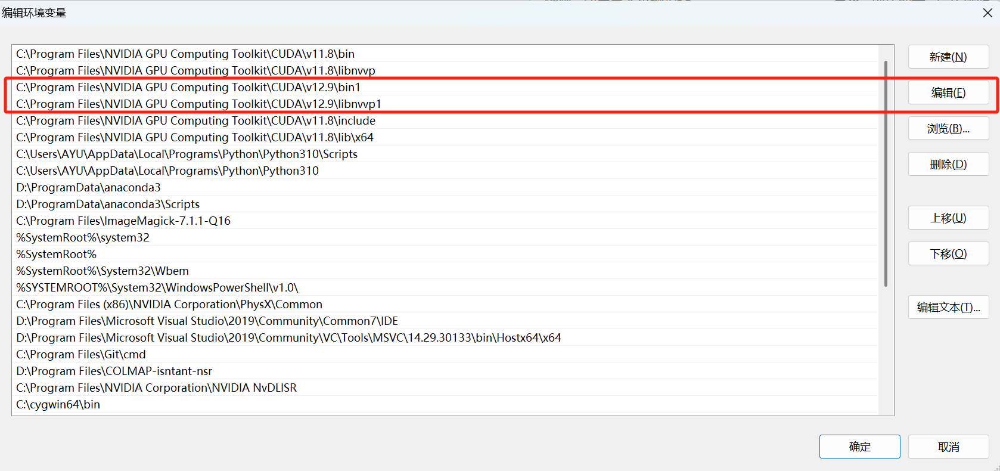Confirm changes with the 确定 button

point(859,447)
